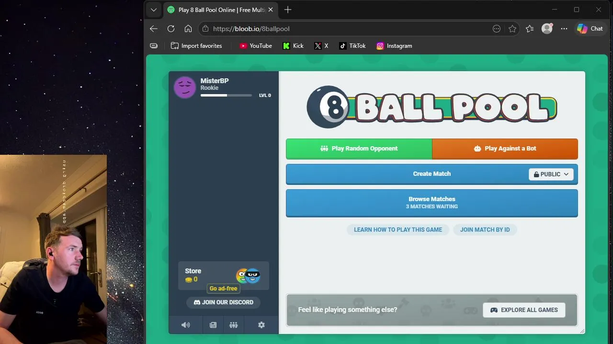Open Browse Matches list
Image resolution: width=613 pixels, height=344 pixels.
point(432,203)
